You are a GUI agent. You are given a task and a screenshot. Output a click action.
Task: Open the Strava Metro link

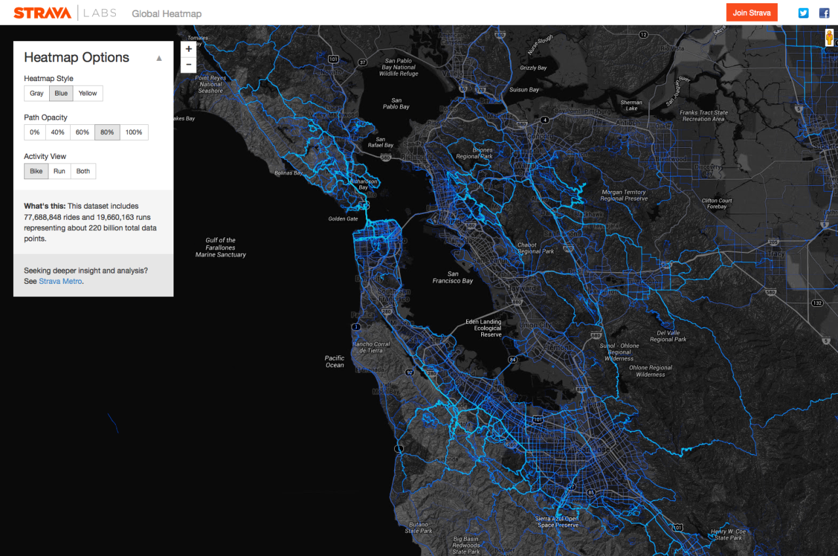coord(60,281)
